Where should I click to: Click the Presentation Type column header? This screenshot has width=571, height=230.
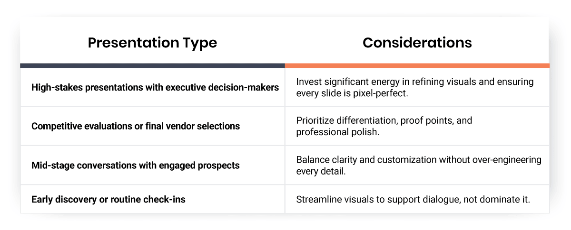click(152, 43)
